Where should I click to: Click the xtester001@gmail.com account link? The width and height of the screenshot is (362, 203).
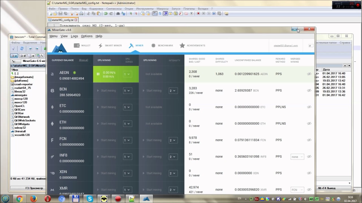click(x=286, y=46)
